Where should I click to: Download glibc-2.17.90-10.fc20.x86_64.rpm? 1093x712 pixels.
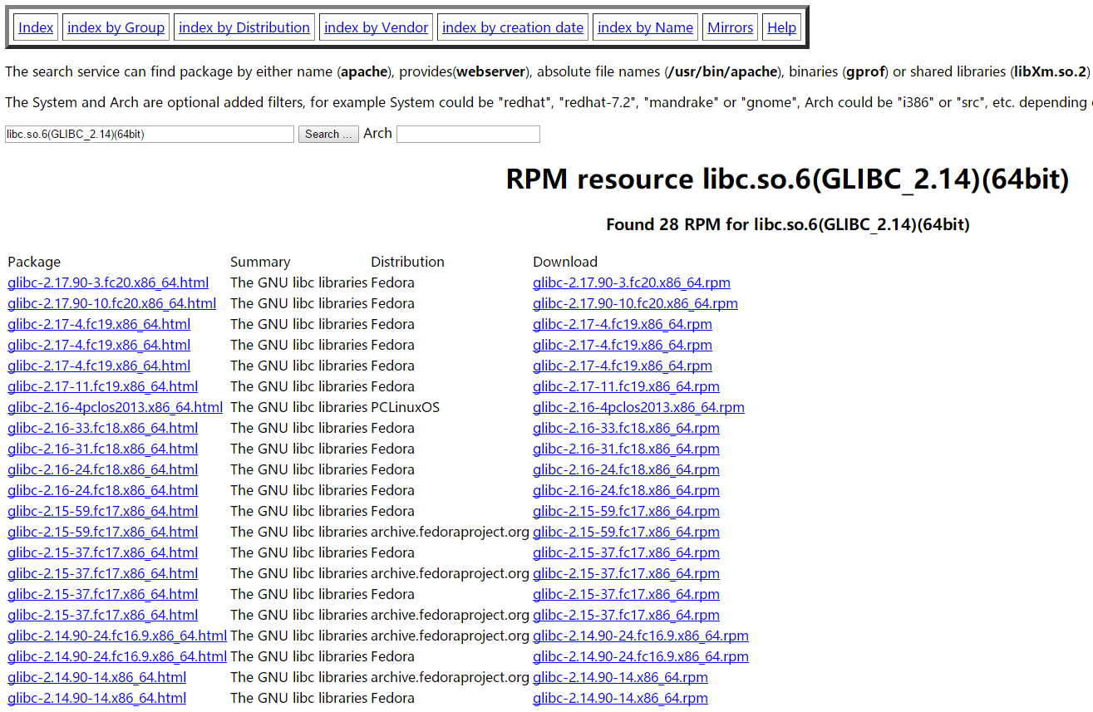coord(635,303)
